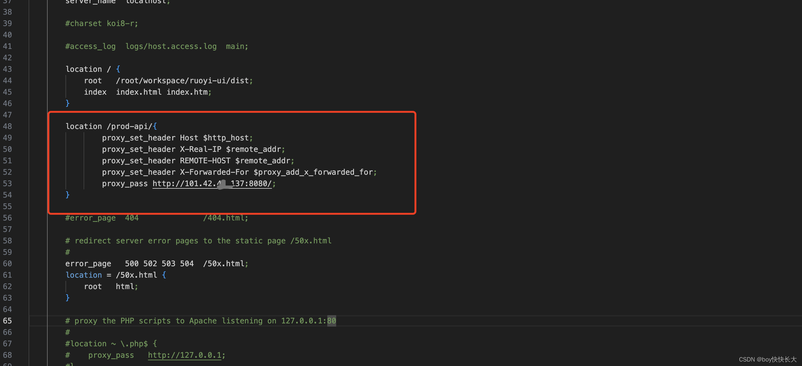
Task: Click 'location / {' on line 43
Action: (93, 69)
